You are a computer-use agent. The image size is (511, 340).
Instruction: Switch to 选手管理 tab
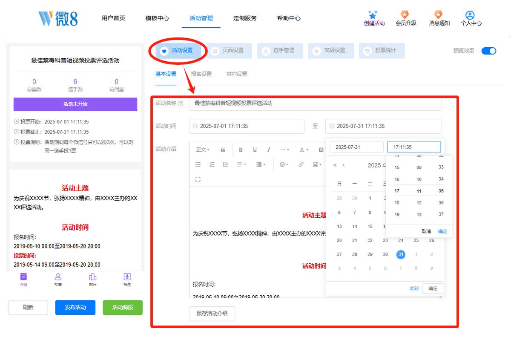[x=280, y=51]
